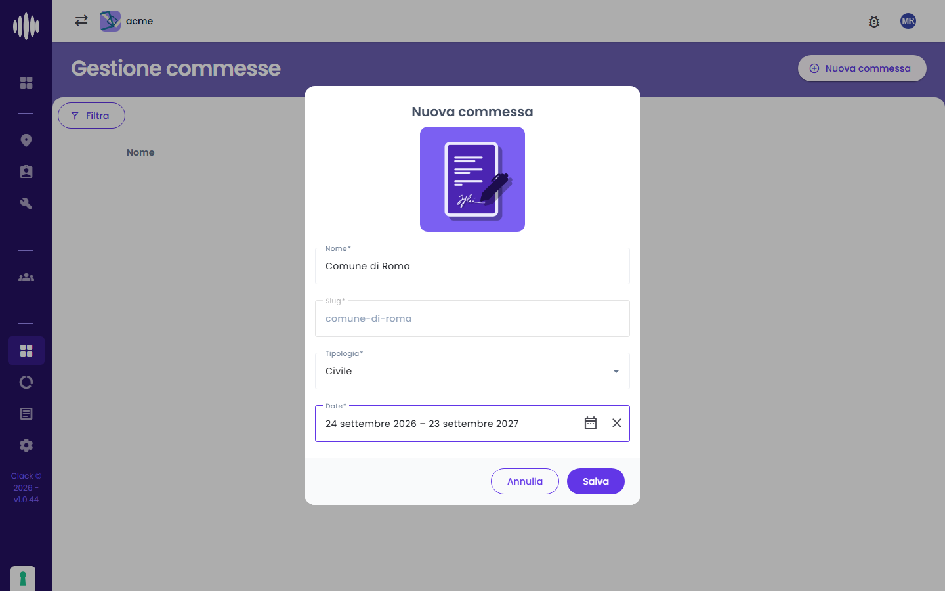Focus the Nome input field

(x=472, y=266)
